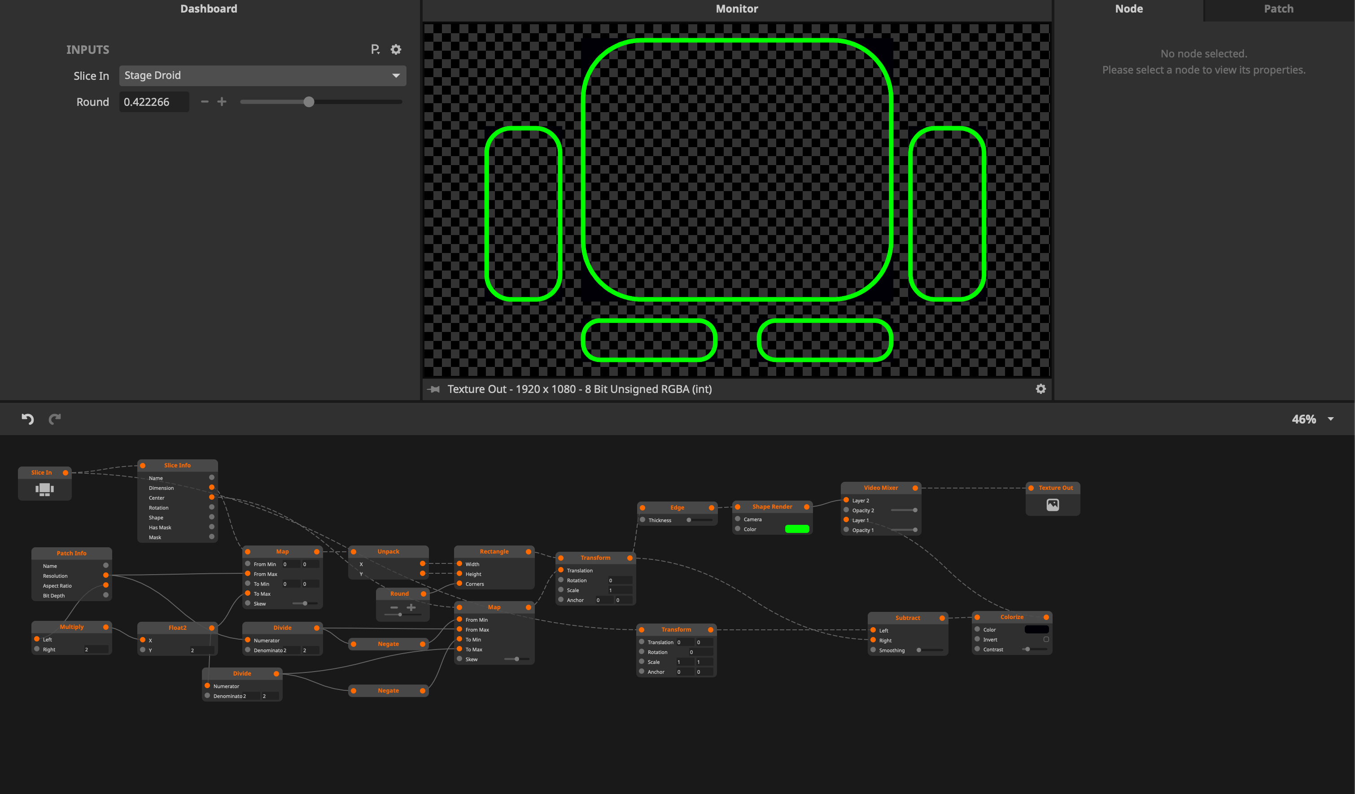Screen dimensions: 1355x794
Task: Select the Node tab
Action: click(x=1128, y=9)
